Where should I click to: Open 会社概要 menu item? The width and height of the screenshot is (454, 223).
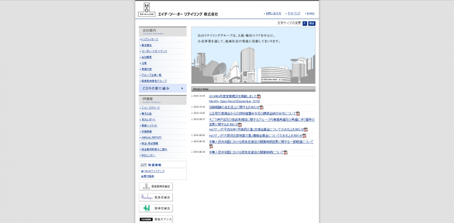(x=147, y=57)
